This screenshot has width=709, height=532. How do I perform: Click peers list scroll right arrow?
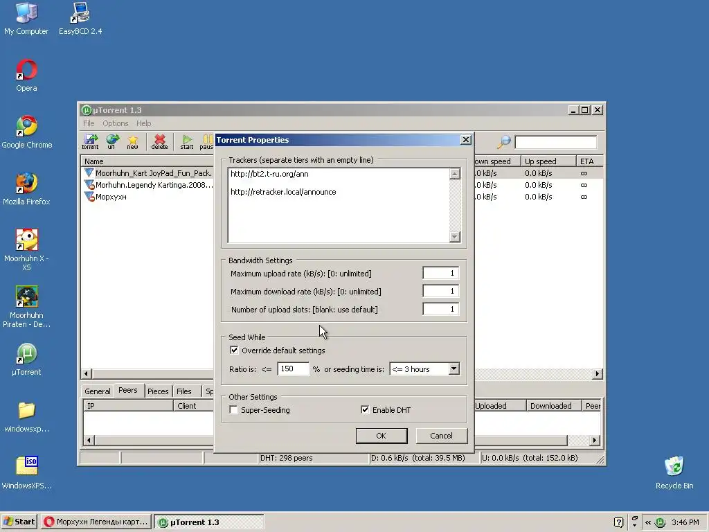(595, 440)
